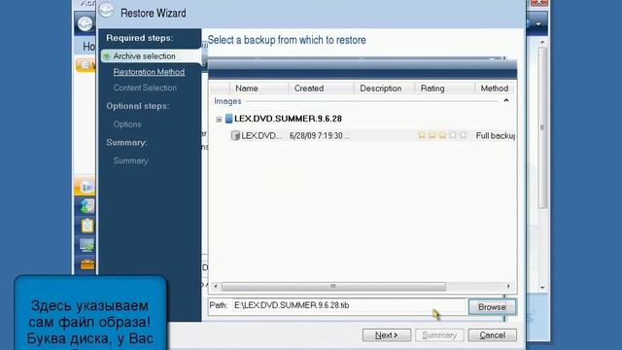Open the monitor icon in left sidebar
Image resolution: width=622 pixels, height=350 pixels.
pyautogui.click(x=86, y=245)
